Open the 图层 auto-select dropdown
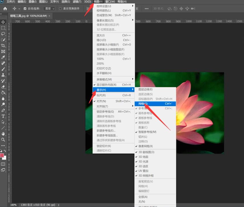The width and height of the screenshot is (244, 207). click(x=49, y=9)
